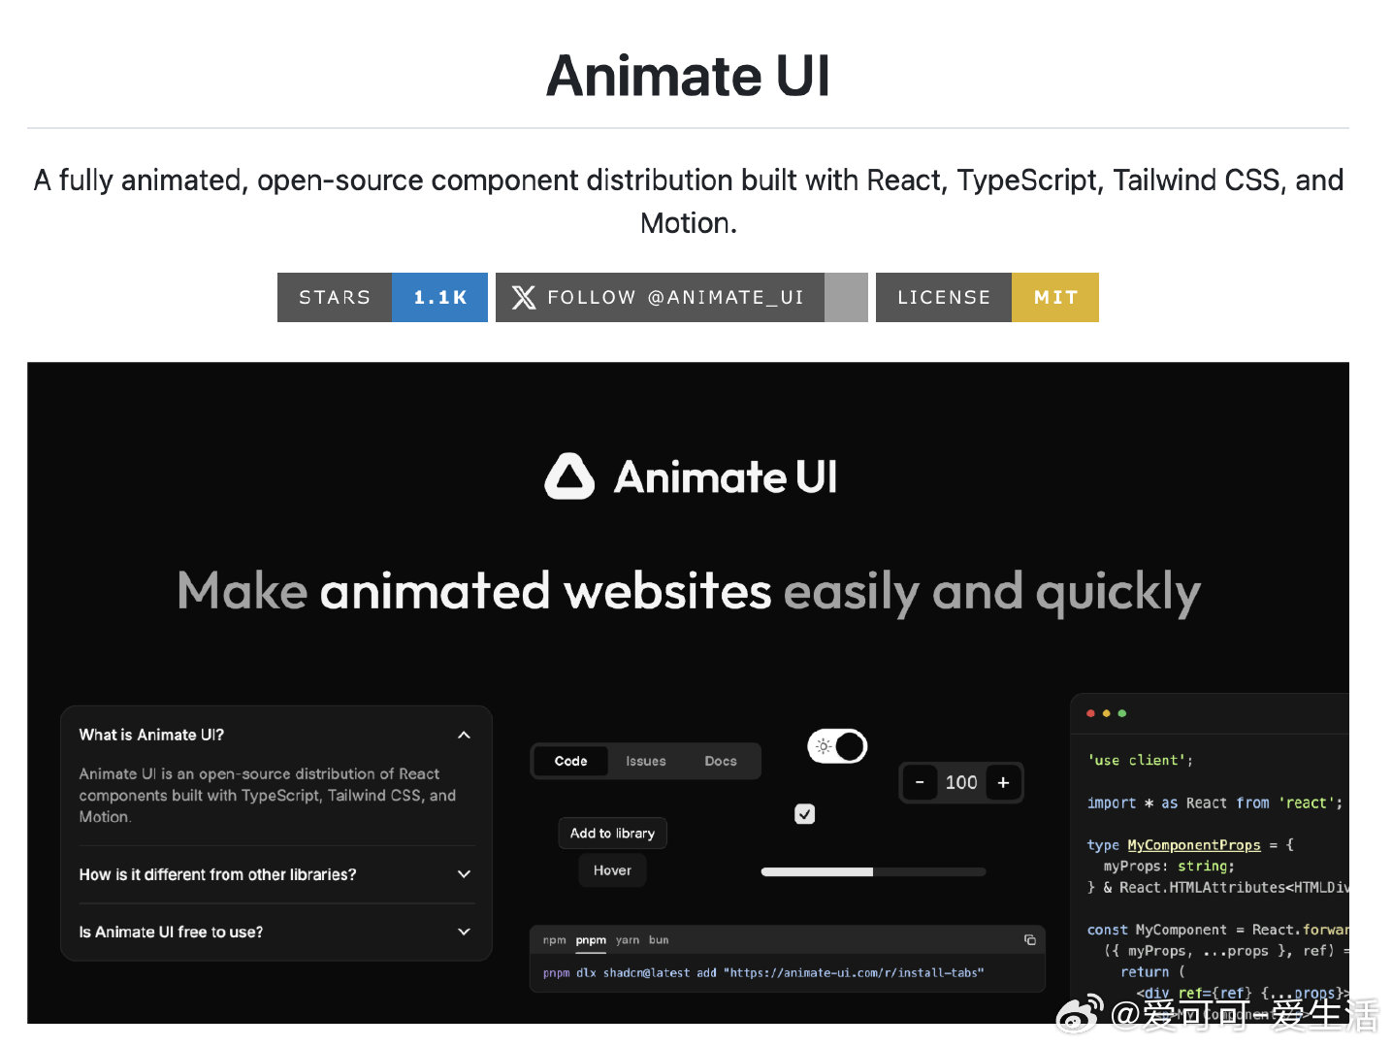Uncheck the checked checkbox below the switch
The image size is (1392, 1048).
coord(805,814)
